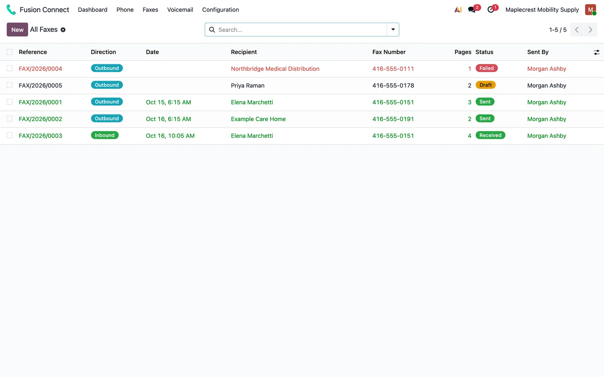
Task: Click recipient Priya Raman
Action: pyautogui.click(x=248, y=85)
